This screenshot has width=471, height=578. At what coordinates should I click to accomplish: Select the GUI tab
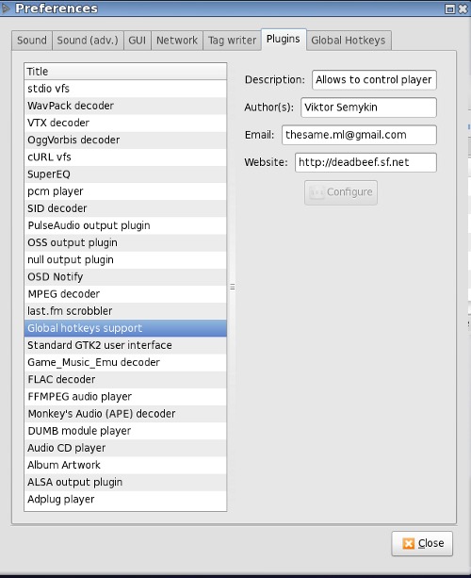[137, 41]
